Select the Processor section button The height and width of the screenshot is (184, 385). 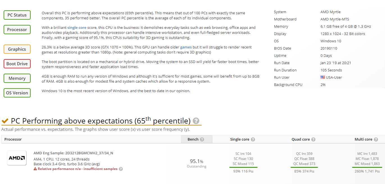(17, 30)
